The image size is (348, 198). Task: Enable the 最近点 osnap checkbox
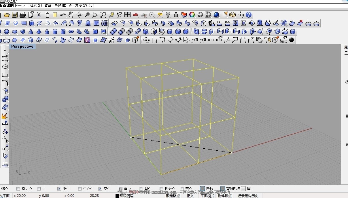point(18,189)
